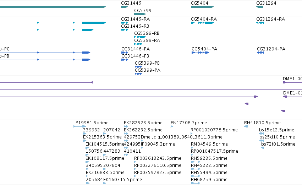Image resolution: width=302 pixels, height=185 pixels.
Task: Select EST EK215363.5prime
Action: coord(102,137)
